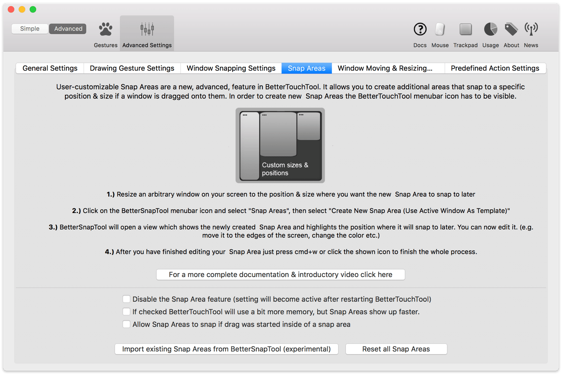Open the General Settings tab
The width and height of the screenshot is (562, 374).
click(x=50, y=68)
